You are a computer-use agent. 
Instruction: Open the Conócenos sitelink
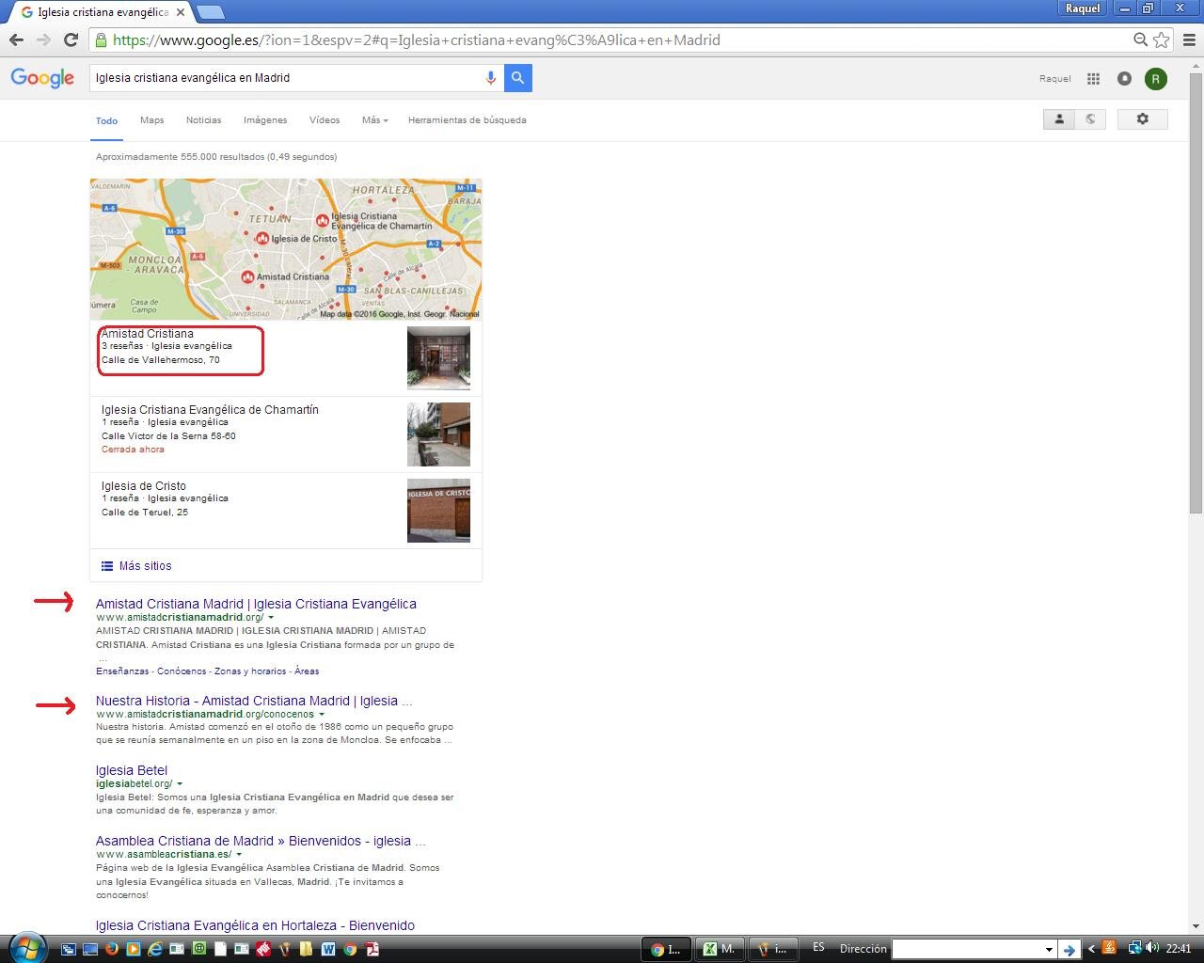click(x=182, y=671)
